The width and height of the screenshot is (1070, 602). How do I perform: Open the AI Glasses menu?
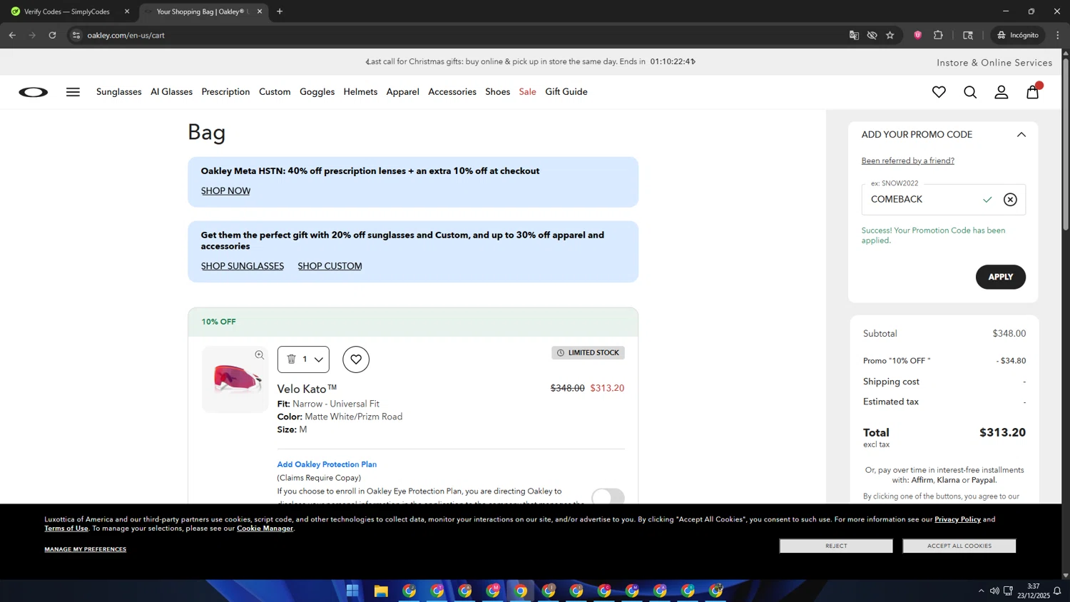(171, 92)
